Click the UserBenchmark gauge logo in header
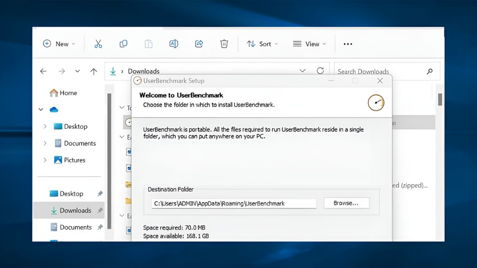 [376, 102]
